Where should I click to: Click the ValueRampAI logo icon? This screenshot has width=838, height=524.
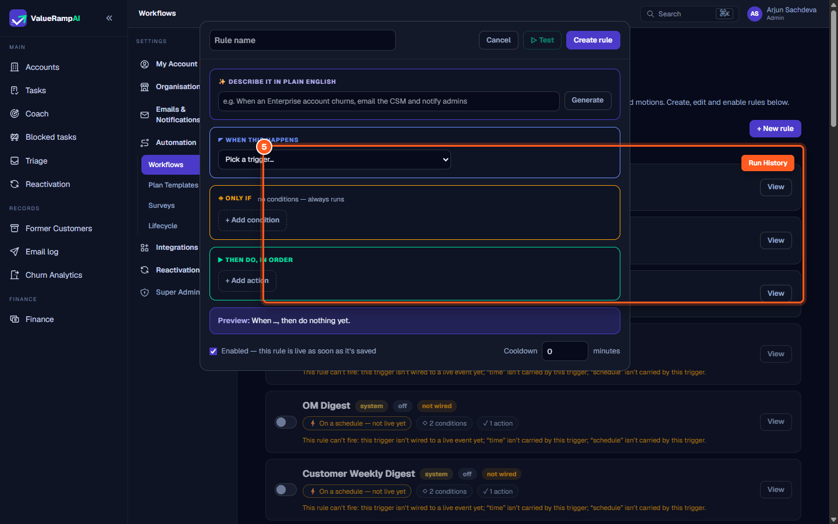pos(18,18)
